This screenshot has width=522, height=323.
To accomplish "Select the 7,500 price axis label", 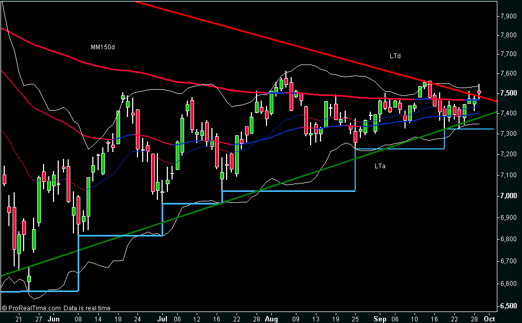I will click(x=508, y=93).
